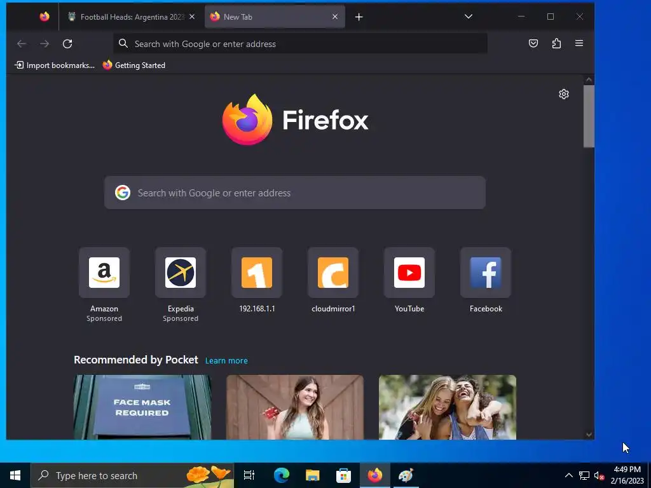651x488 pixels.
Task: Expand the list all tabs chevron
Action: tap(469, 17)
